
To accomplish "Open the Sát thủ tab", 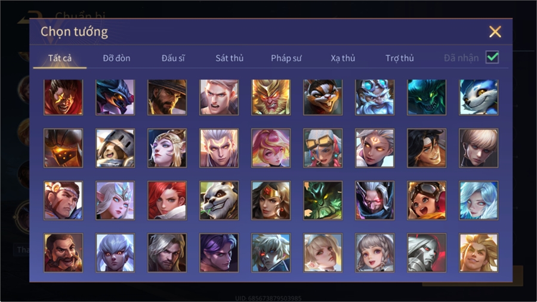I will (230, 58).
